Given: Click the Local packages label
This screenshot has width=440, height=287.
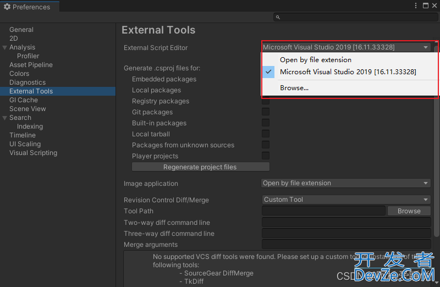Looking at the screenshot, I should point(156,90).
